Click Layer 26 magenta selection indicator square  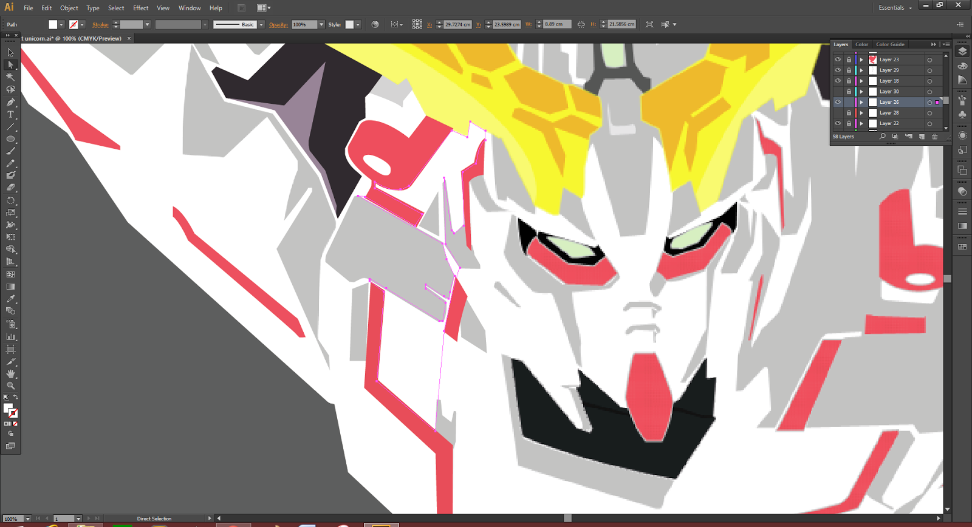pos(937,102)
